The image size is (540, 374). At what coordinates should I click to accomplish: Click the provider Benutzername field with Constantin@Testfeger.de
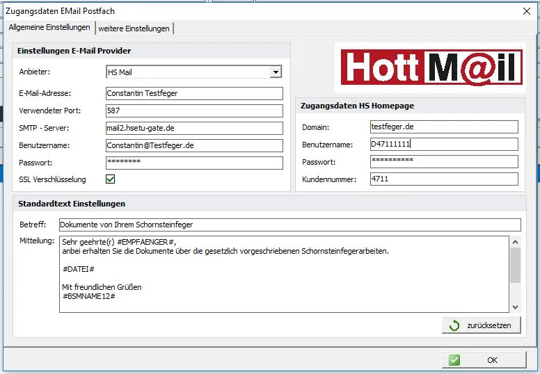click(x=194, y=146)
